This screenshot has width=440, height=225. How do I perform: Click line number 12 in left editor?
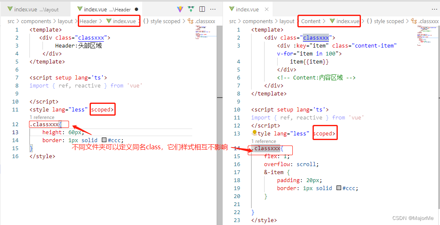pos(16,124)
